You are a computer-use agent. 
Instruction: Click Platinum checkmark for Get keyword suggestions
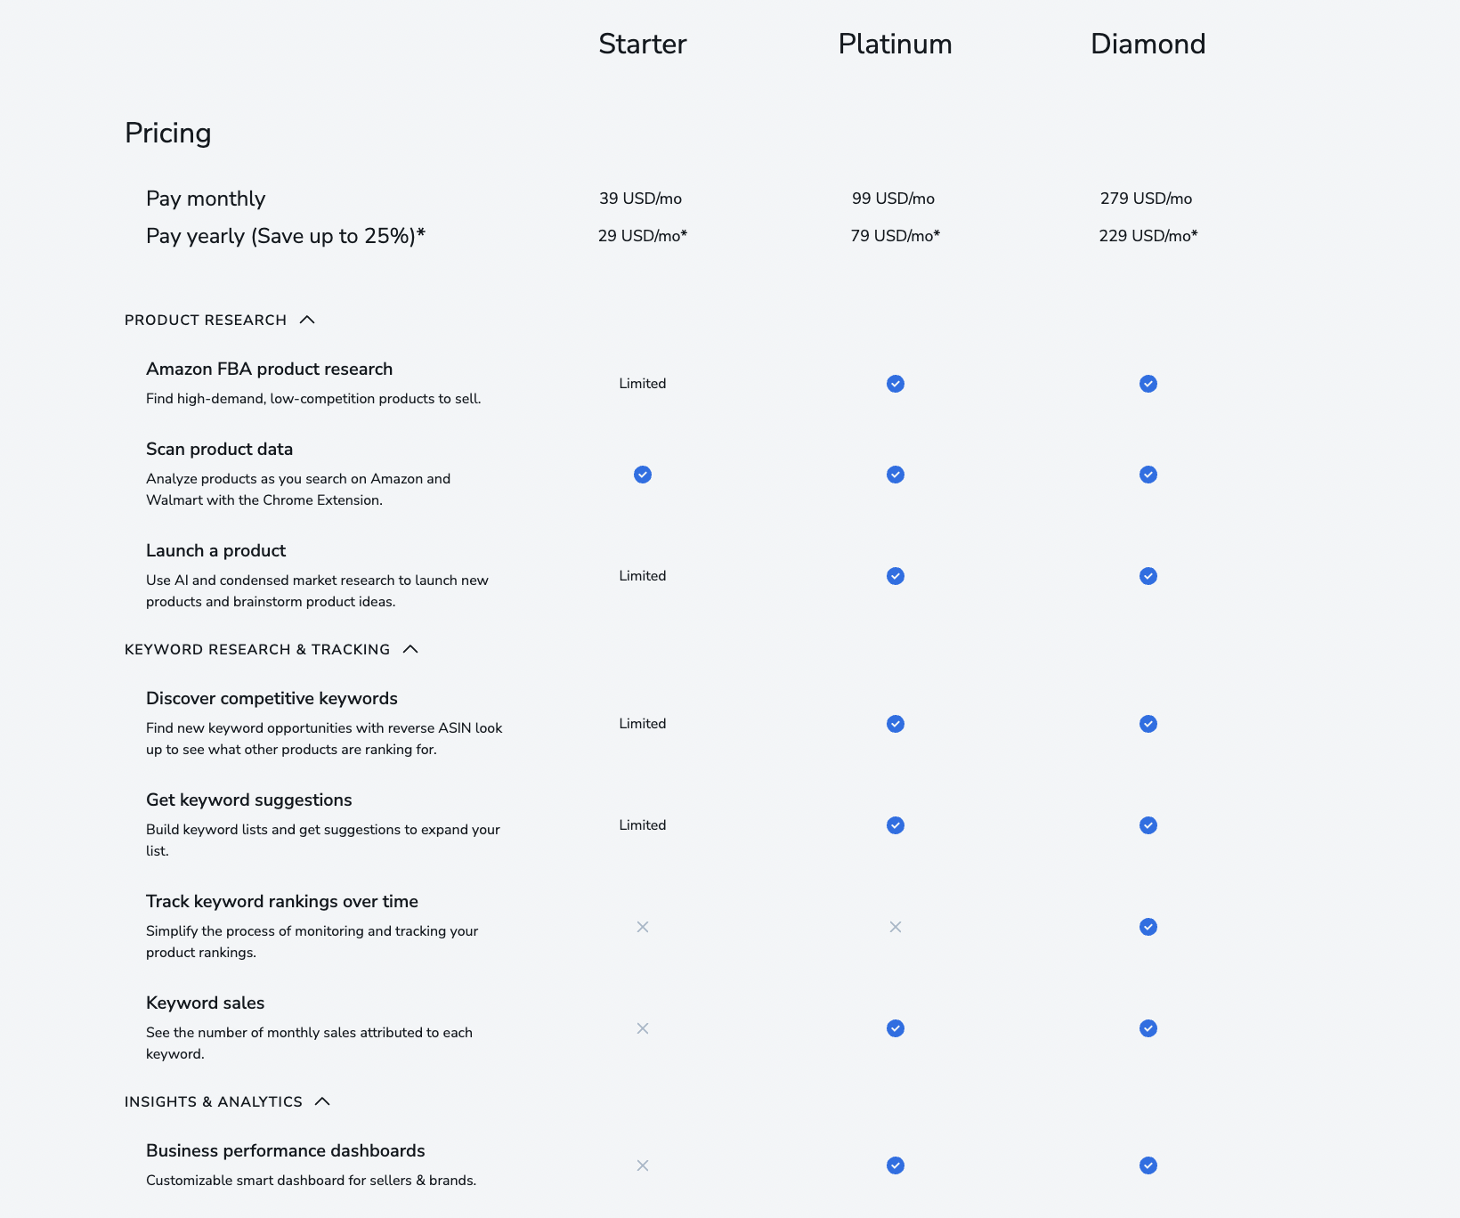point(896,825)
